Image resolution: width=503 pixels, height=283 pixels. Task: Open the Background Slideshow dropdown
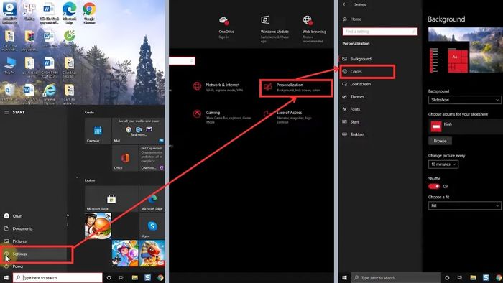click(464, 100)
